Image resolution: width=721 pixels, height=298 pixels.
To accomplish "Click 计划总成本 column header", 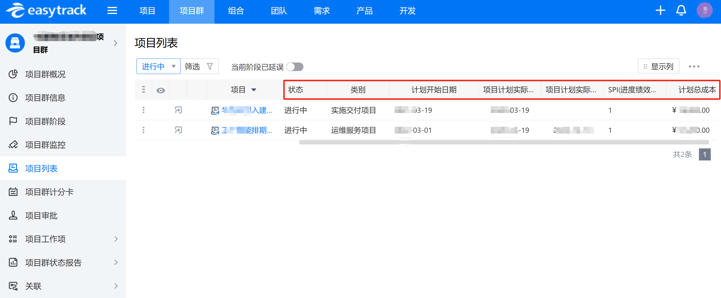I will (x=697, y=90).
